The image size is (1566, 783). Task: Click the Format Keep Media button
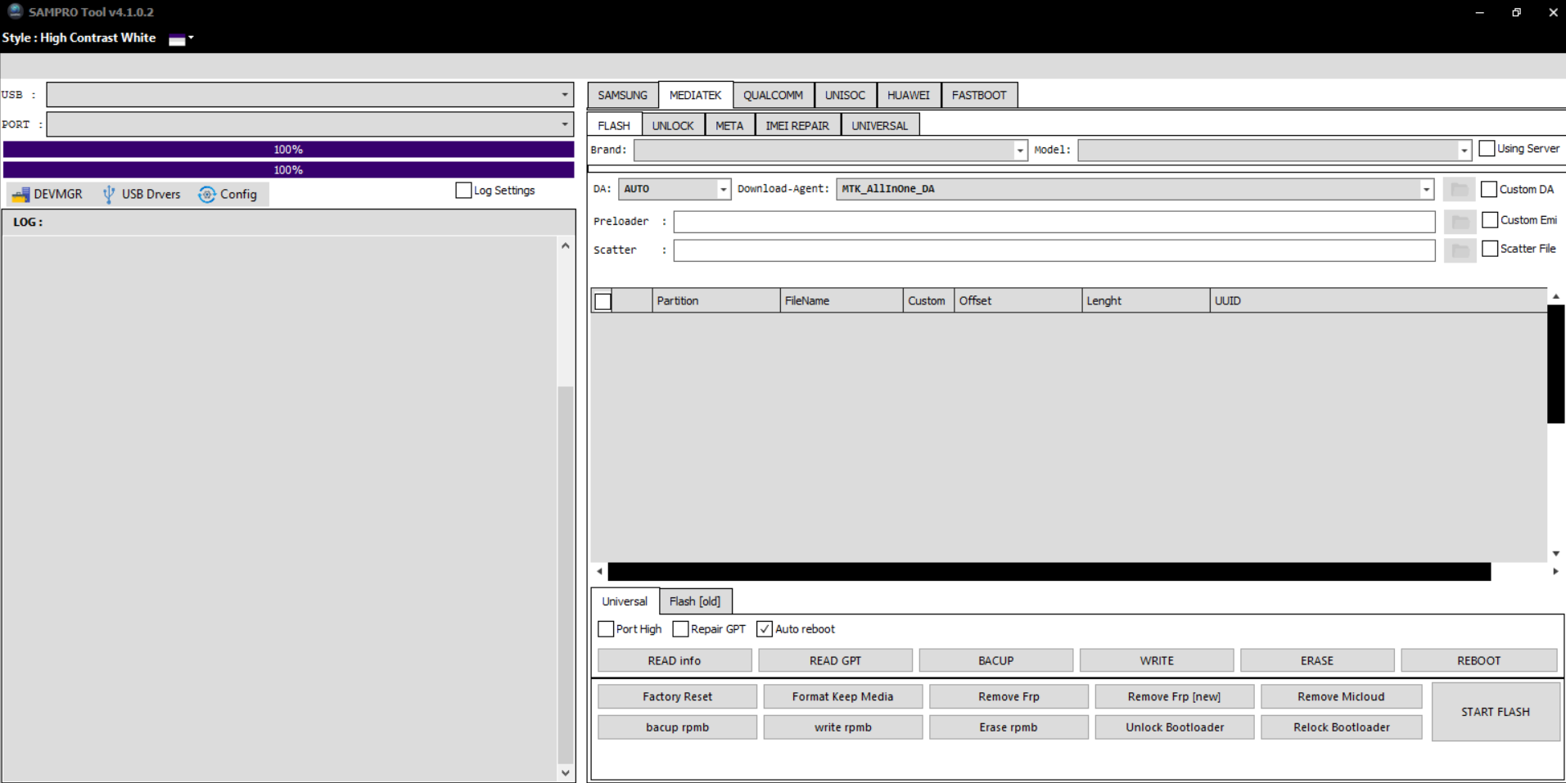[842, 696]
